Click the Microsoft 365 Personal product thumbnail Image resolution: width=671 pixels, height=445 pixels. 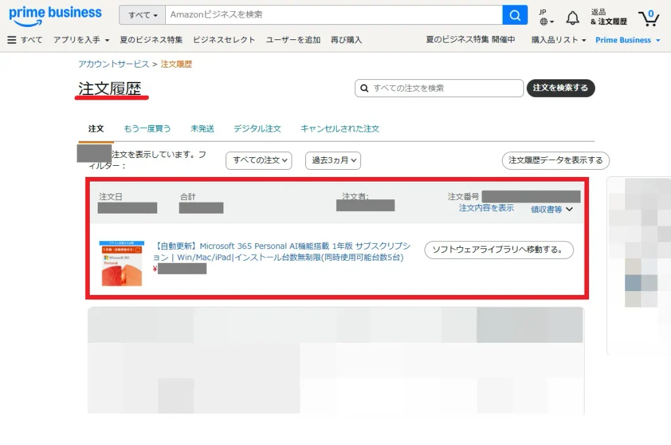(x=122, y=263)
